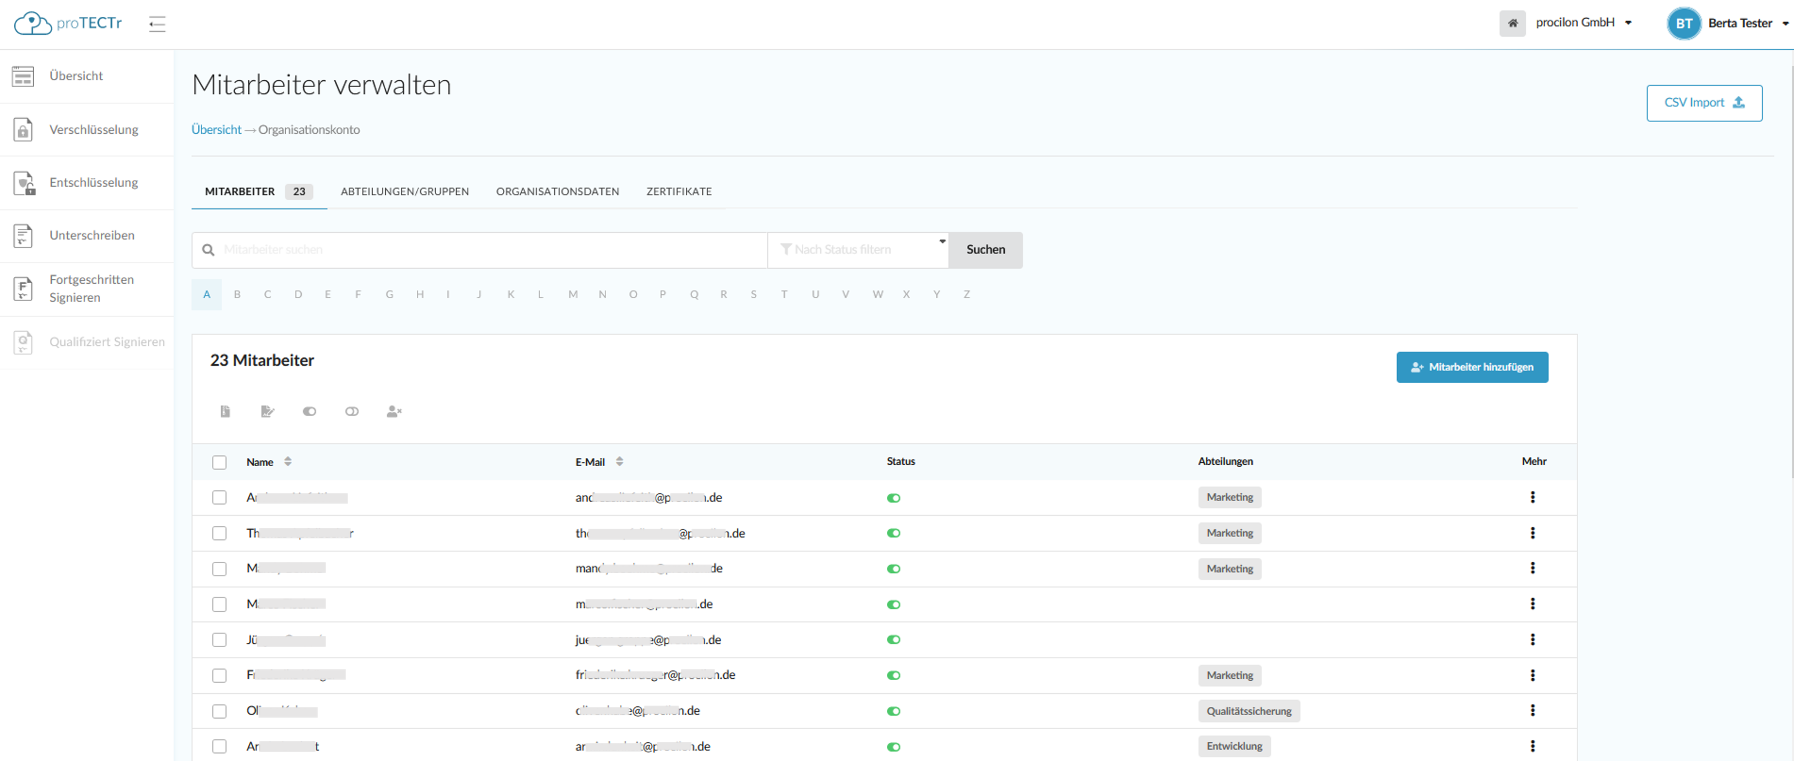Click the edit document icon in employee toolbar
This screenshot has height=761, width=1794.
coord(267,412)
